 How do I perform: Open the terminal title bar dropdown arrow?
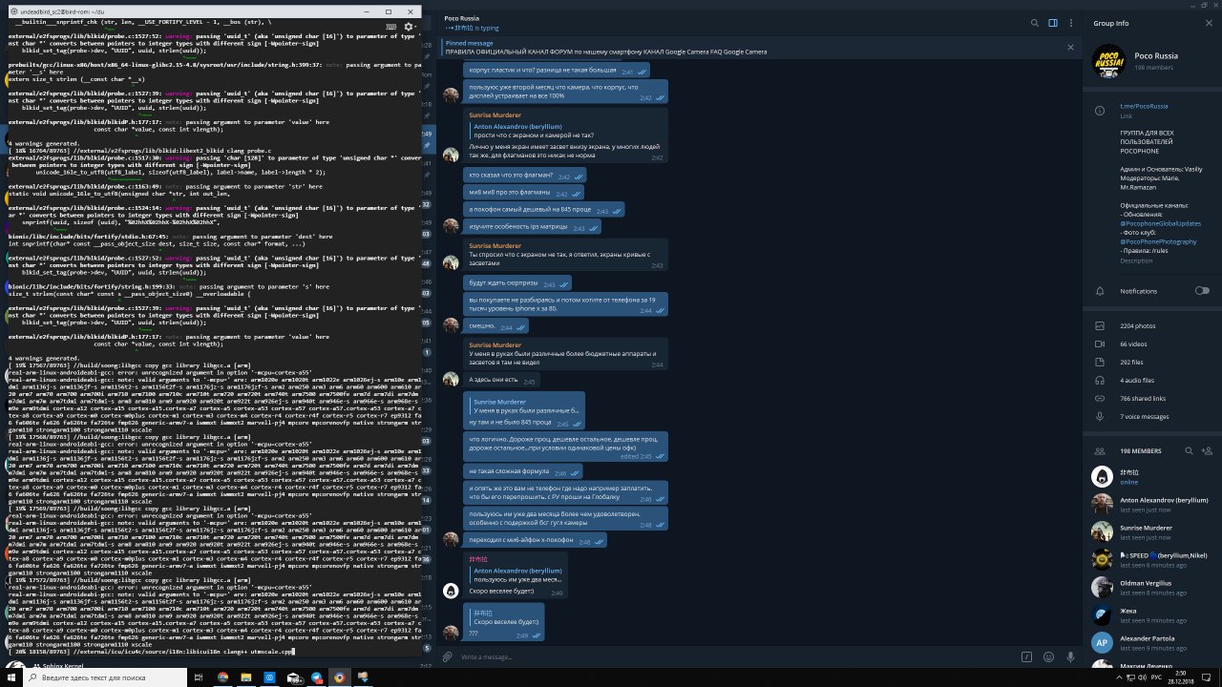416,27
